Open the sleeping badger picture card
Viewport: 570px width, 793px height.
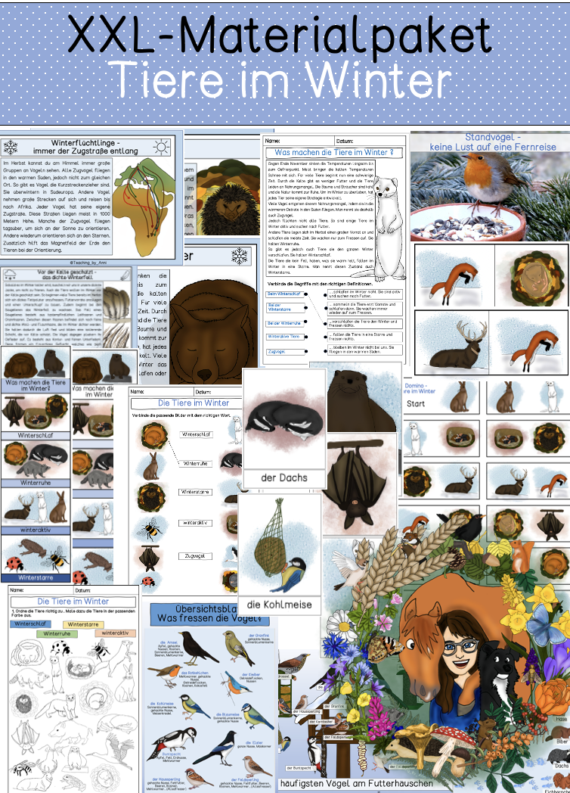[x=285, y=419]
